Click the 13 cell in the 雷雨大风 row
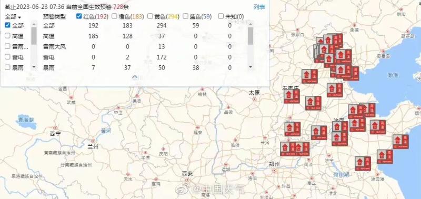 pos(162,47)
